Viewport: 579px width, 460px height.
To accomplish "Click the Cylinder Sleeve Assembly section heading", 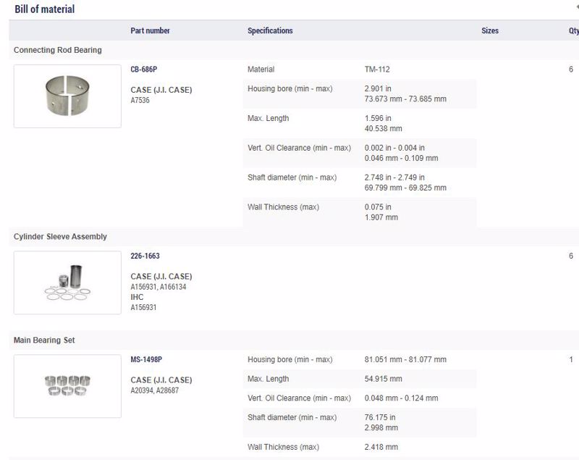I will click(60, 236).
